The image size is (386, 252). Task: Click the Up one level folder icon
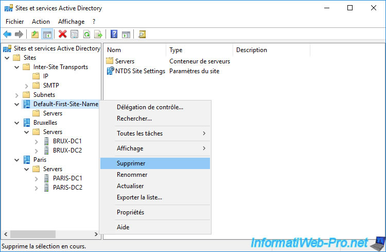(35, 35)
